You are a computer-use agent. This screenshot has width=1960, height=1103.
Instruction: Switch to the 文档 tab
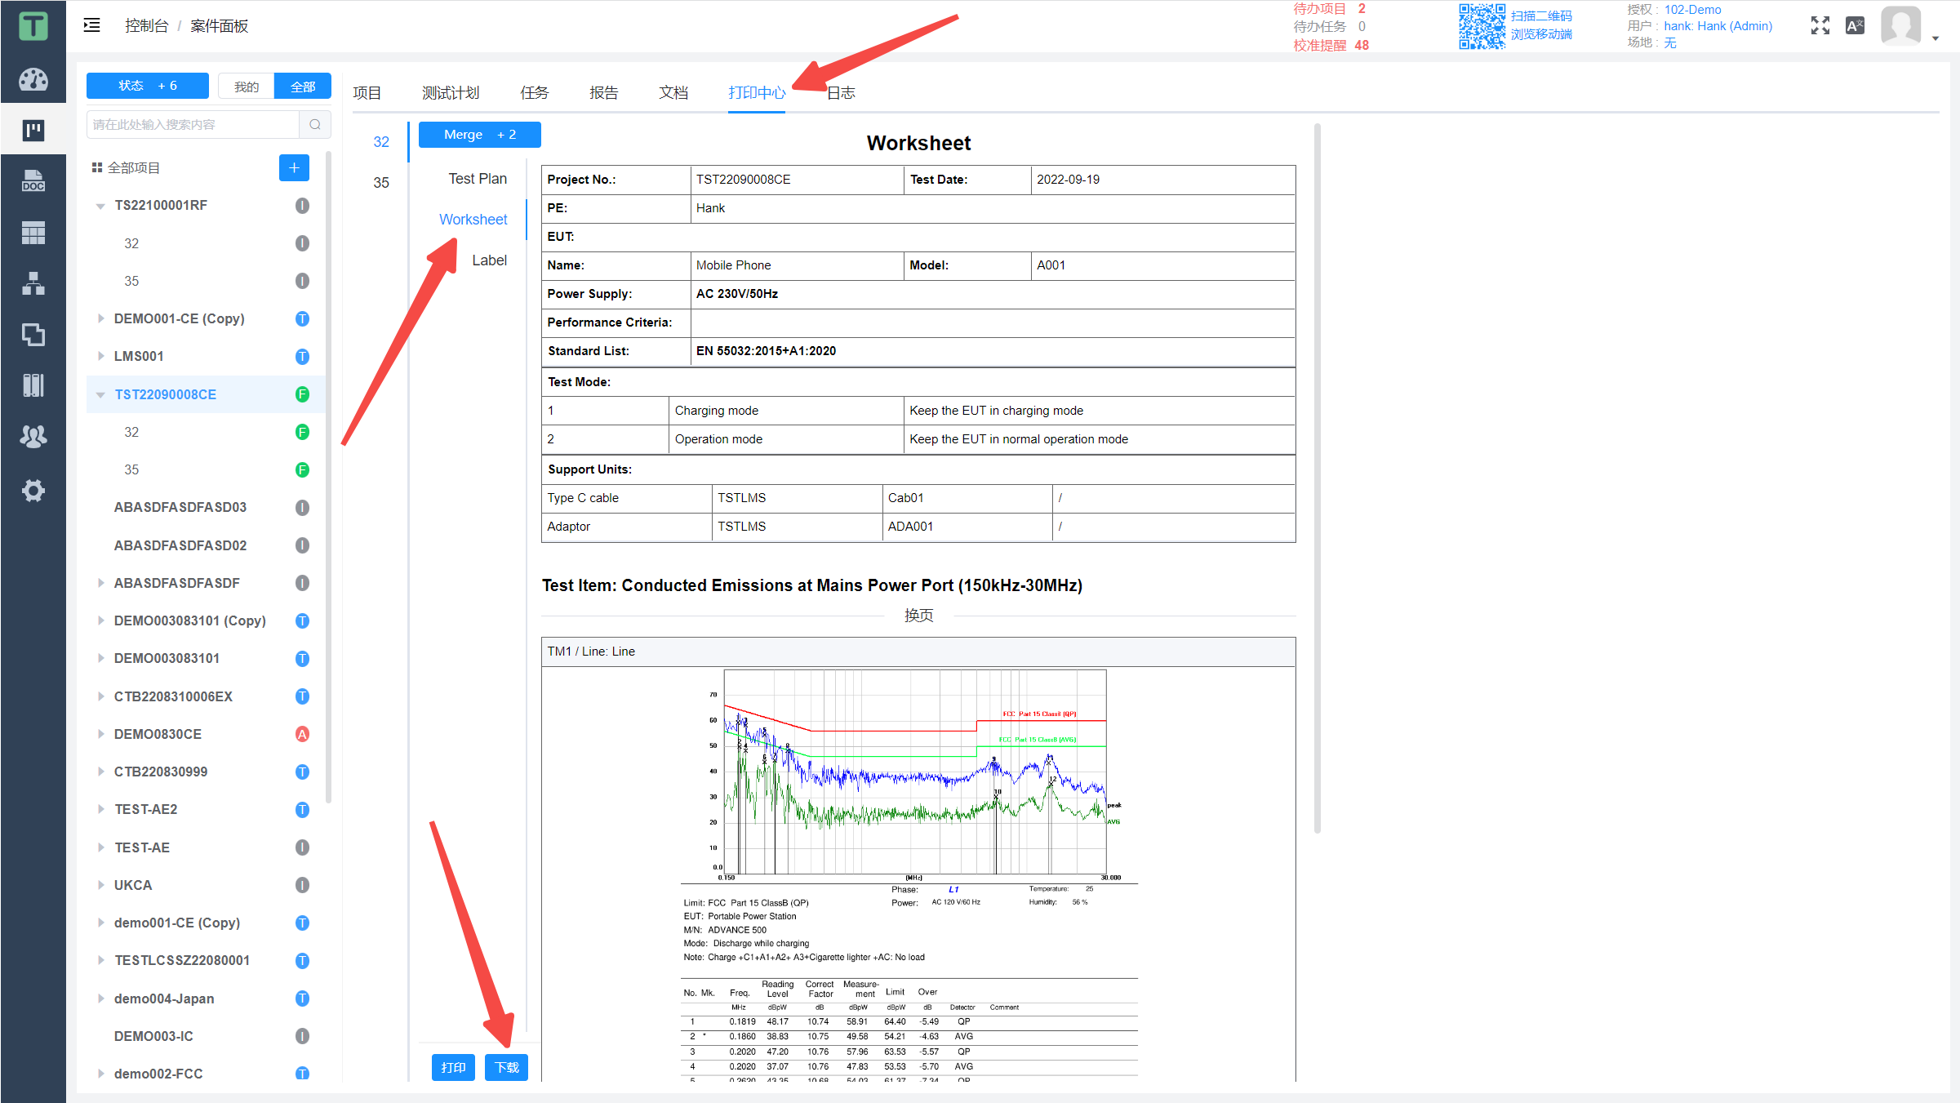click(x=673, y=93)
